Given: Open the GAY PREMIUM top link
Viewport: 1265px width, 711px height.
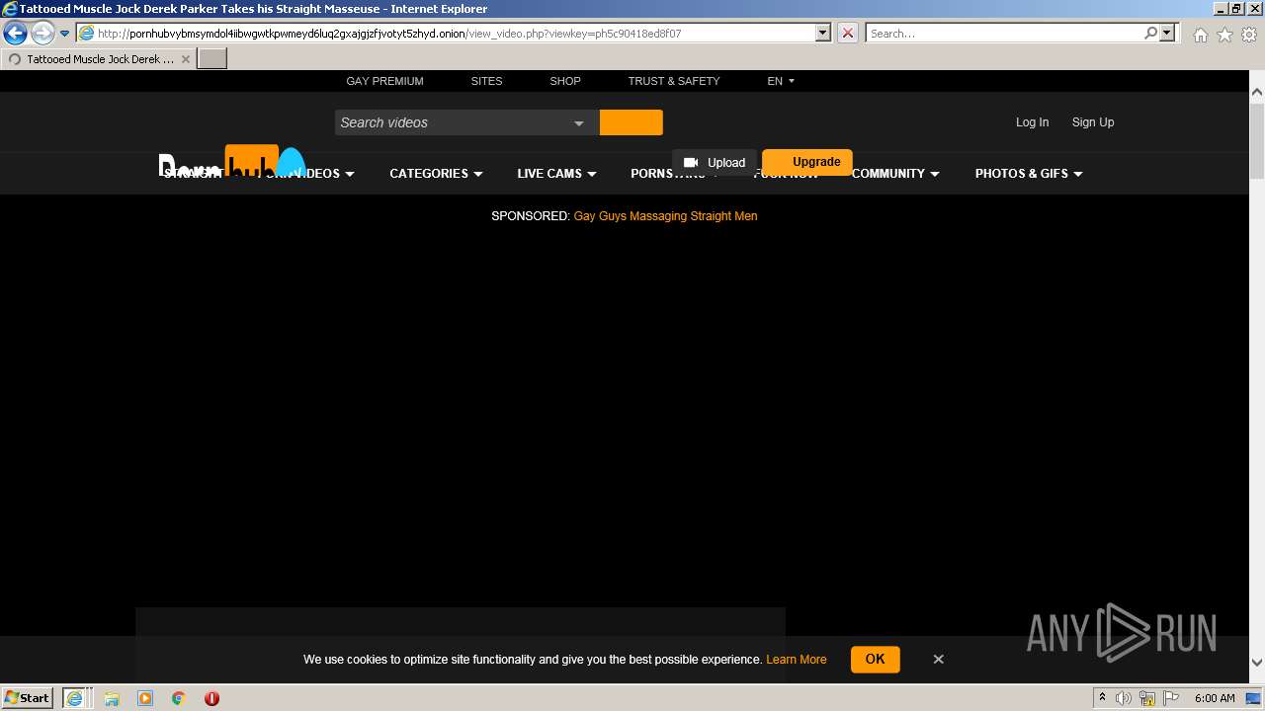Looking at the screenshot, I should (384, 81).
